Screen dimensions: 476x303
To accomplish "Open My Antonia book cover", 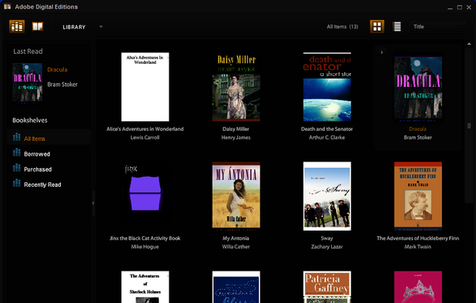I will point(236,196).
